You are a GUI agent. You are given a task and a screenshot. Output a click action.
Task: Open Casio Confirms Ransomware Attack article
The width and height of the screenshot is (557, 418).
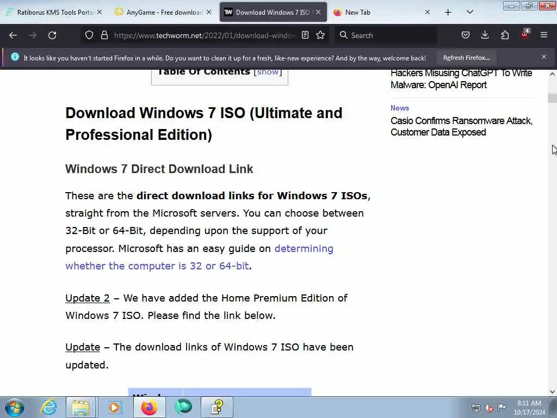point(461,126)
